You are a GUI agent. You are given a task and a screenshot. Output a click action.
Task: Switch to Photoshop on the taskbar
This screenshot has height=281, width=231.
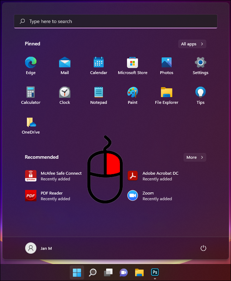pos(155,272)
